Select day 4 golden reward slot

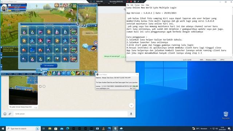tap(49, 31)
